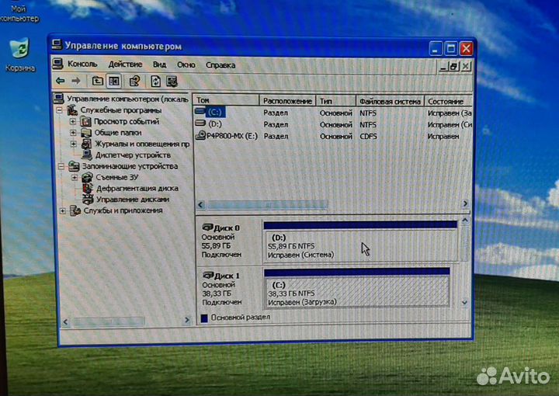Click the Back arrow toolbar button
Viewport: 559px width, 396px height.
(61, 81)
